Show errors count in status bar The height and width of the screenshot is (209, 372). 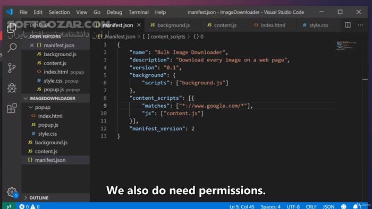pyautogui.click(x=24, y=206)
